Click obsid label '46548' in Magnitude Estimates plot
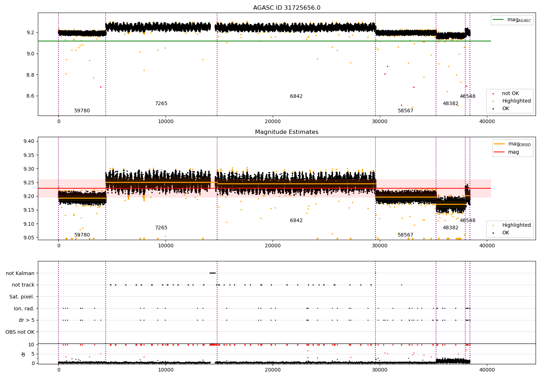Image resolution: width=541 pixels, height=378 pixels. coord(468,221)
